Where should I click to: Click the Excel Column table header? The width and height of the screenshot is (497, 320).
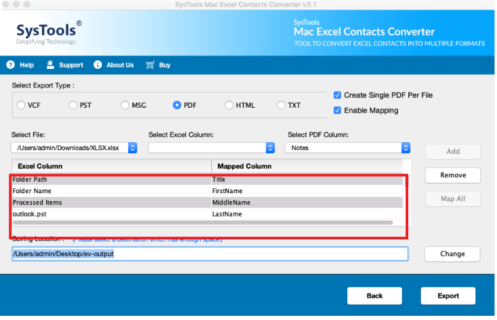coord(111,166)
